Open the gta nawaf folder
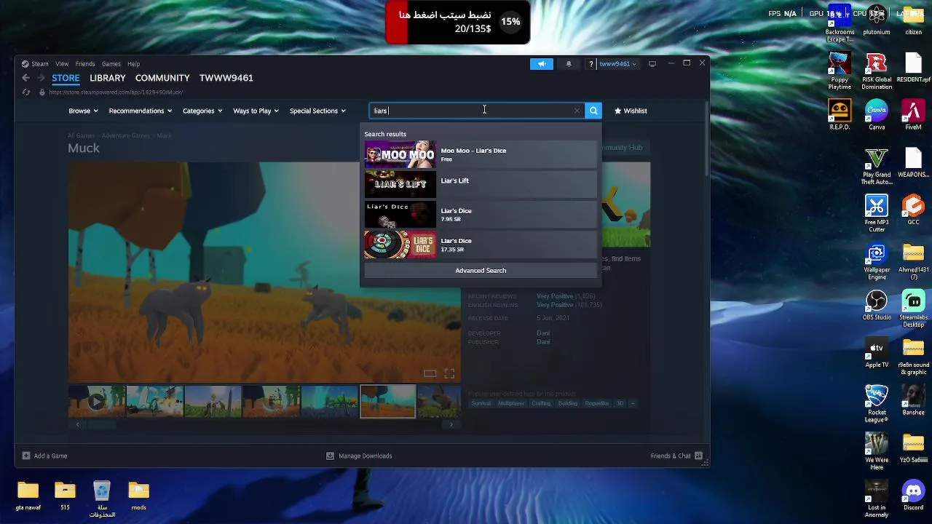 (28, 495)
